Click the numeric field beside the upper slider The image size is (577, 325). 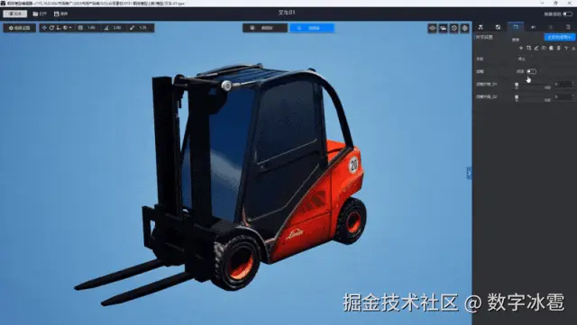coord(563,85)
